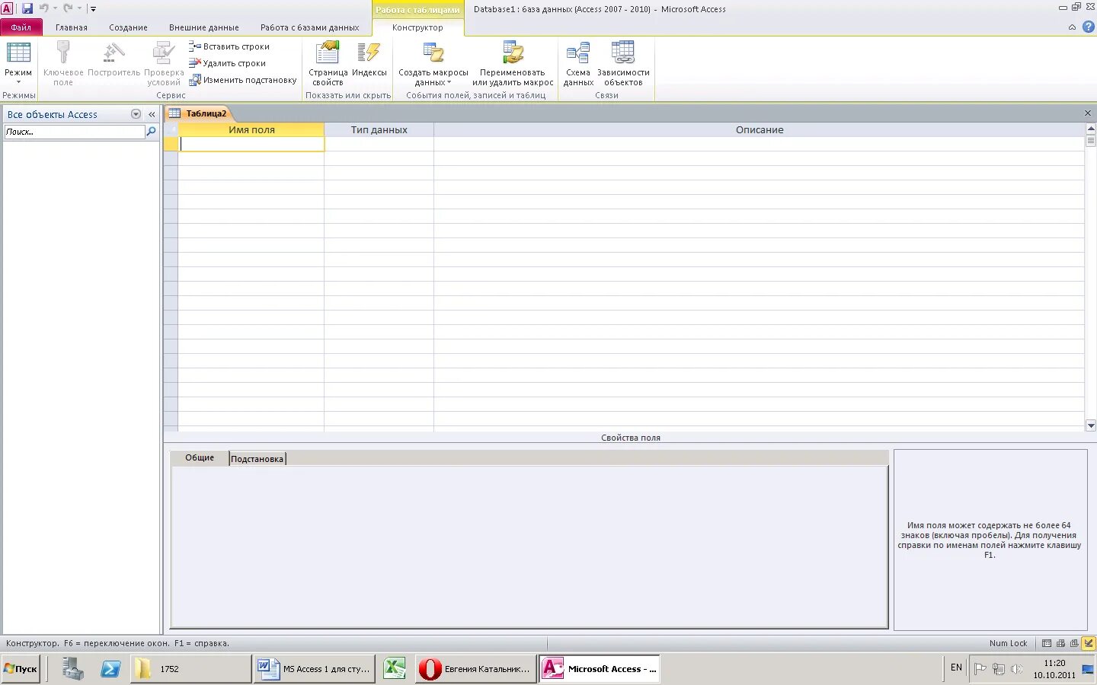Collapse the navigation pane with double chevron

[152, 114]
